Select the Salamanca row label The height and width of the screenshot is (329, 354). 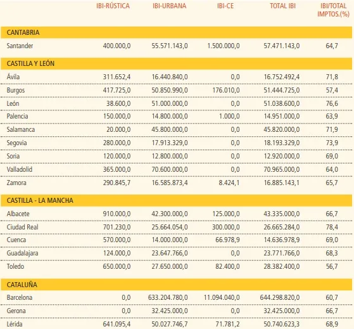(20, 130)
